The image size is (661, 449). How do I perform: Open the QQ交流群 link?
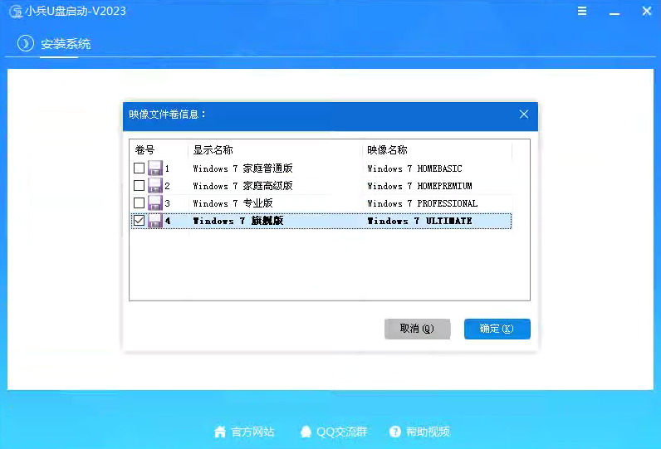[x=342, y=432]
